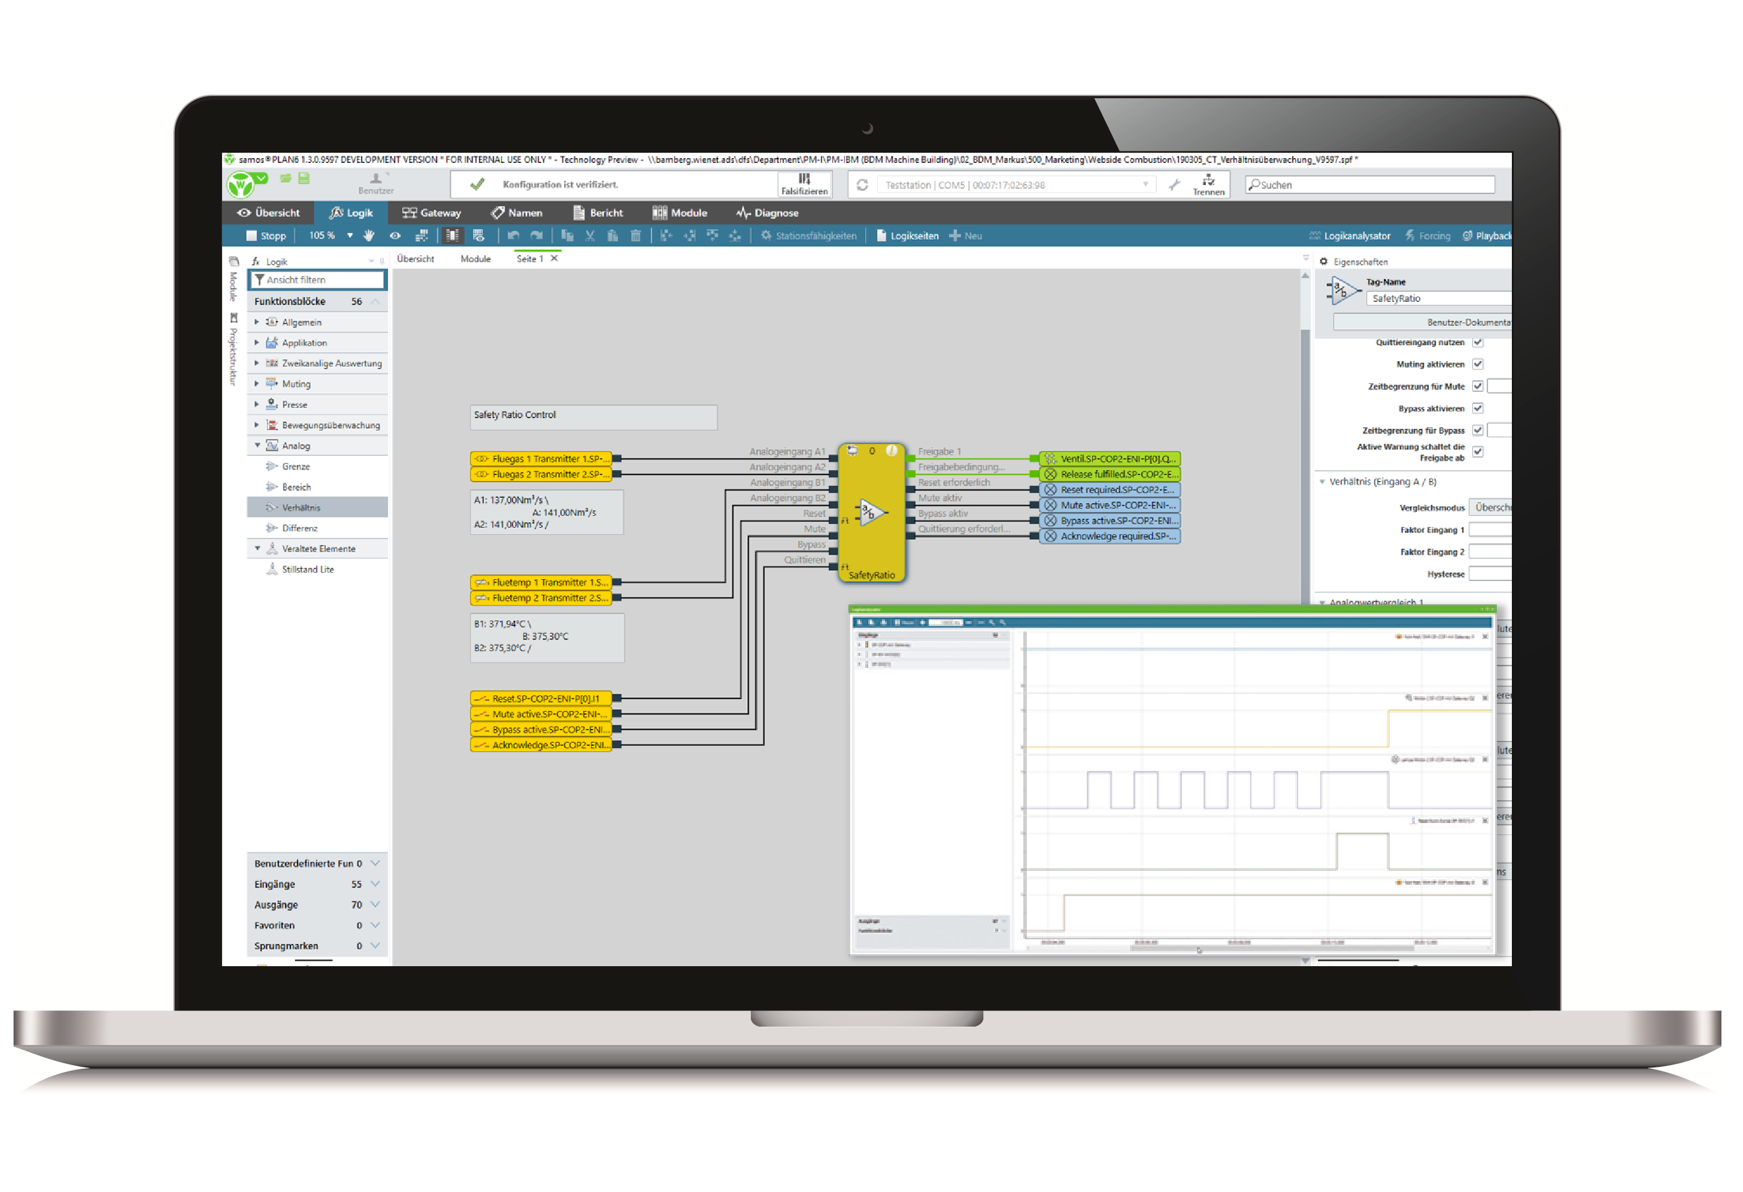Image resolution: width=1743 pixels, height=1192 pixels.
Task: Toggle Zeitbegrenzung für Mute checkbox
Action: click(1478, 386)
